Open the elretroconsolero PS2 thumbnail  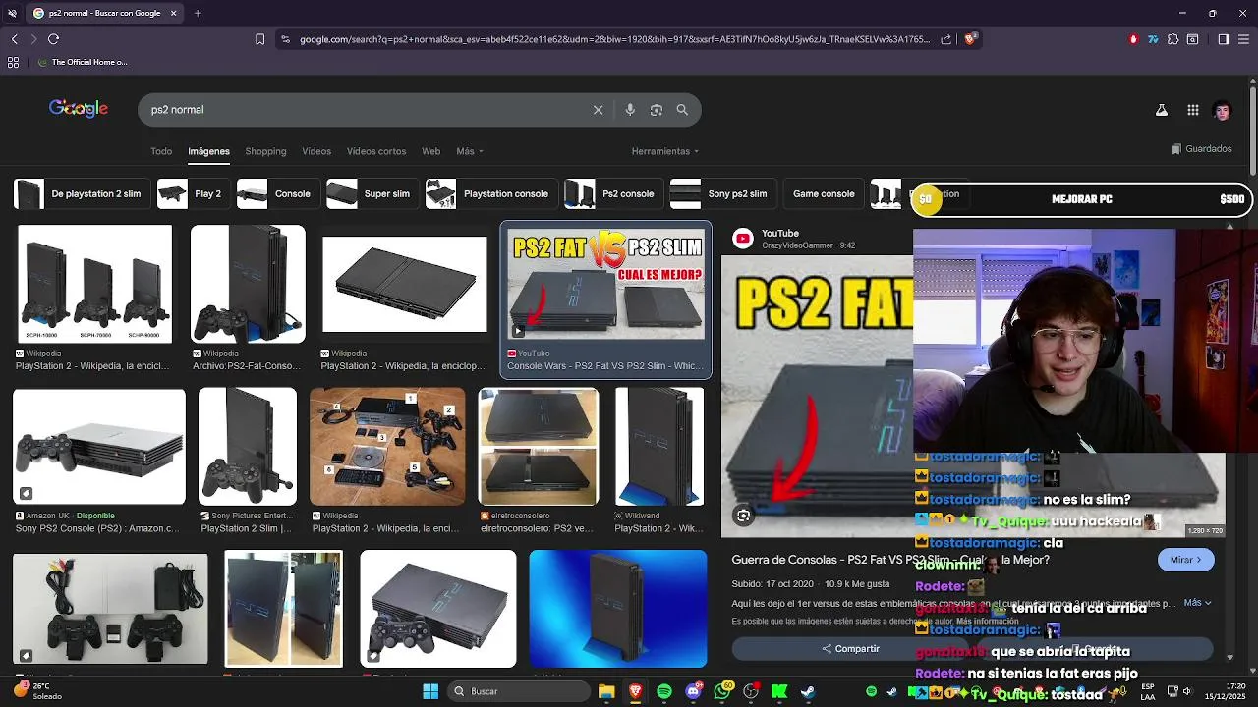pos(539,446)
